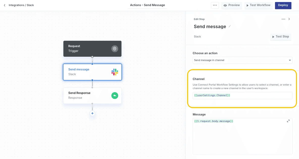Click into the Message text area

pyautogui.click(x=242, y=138)
